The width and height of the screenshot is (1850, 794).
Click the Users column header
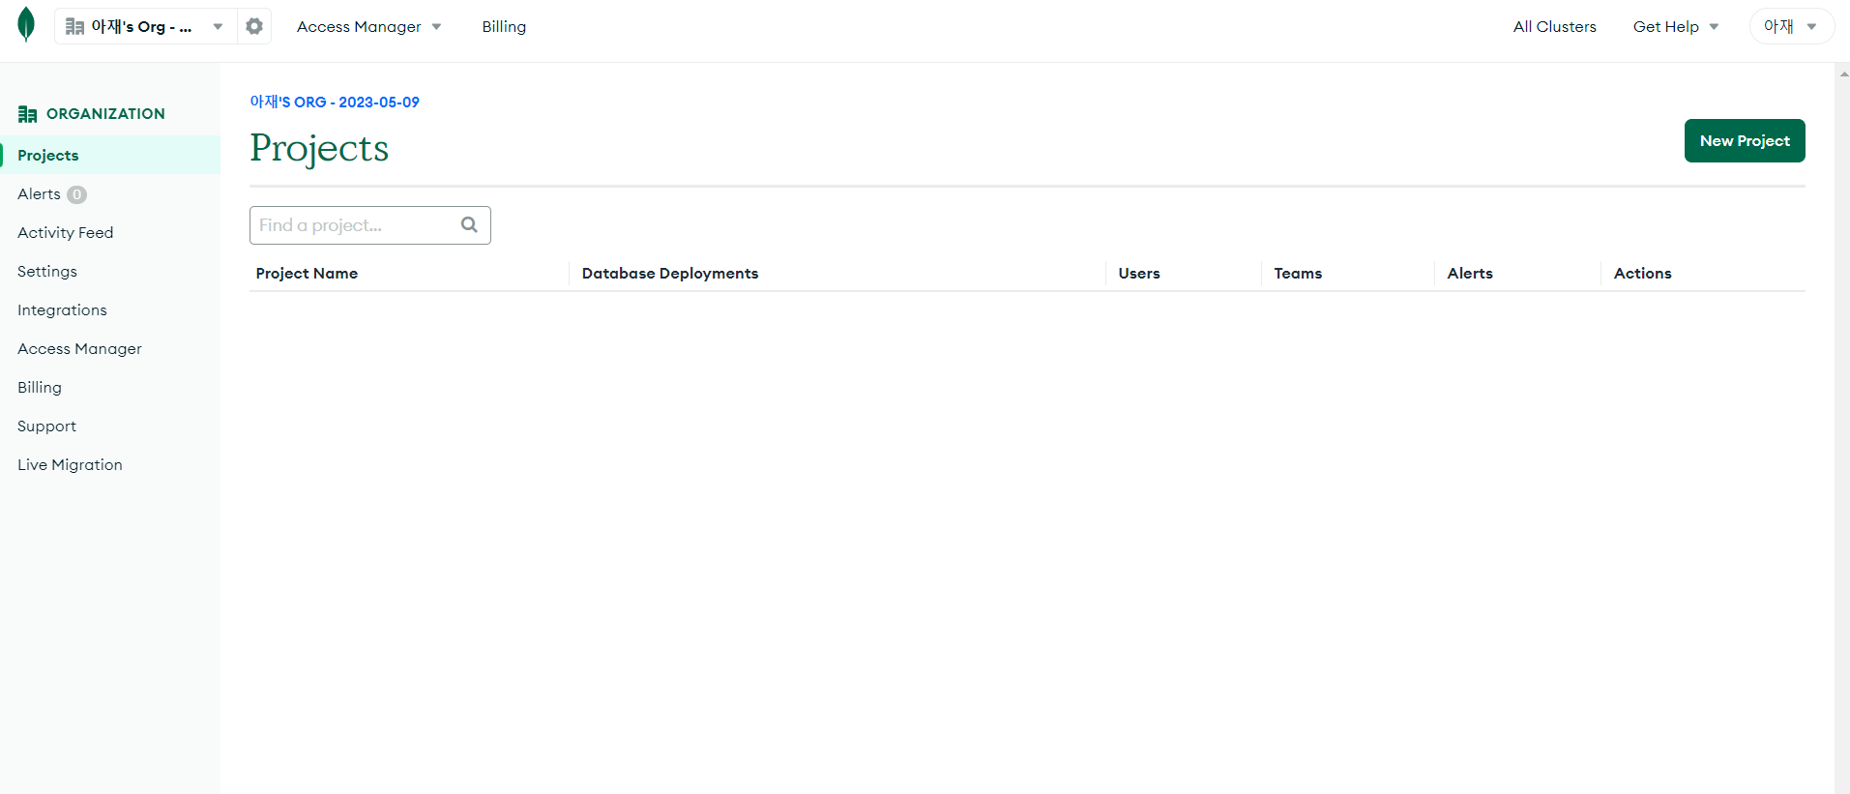click(1139, 273)
